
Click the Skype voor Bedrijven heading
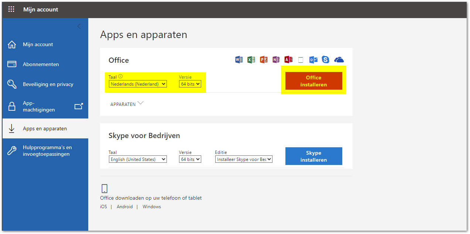tap(144, 135)
